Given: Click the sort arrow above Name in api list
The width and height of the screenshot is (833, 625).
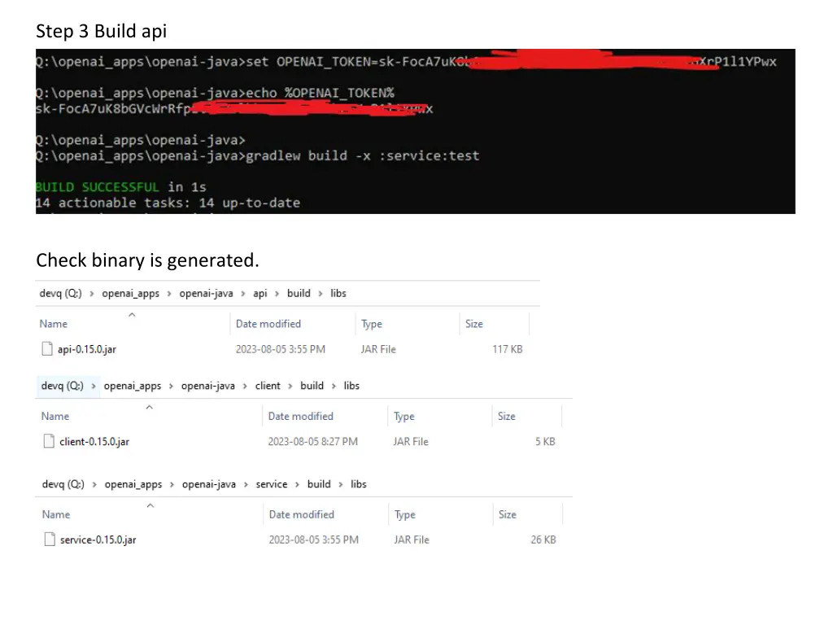Looking at the screenshot, I should 132,314.
